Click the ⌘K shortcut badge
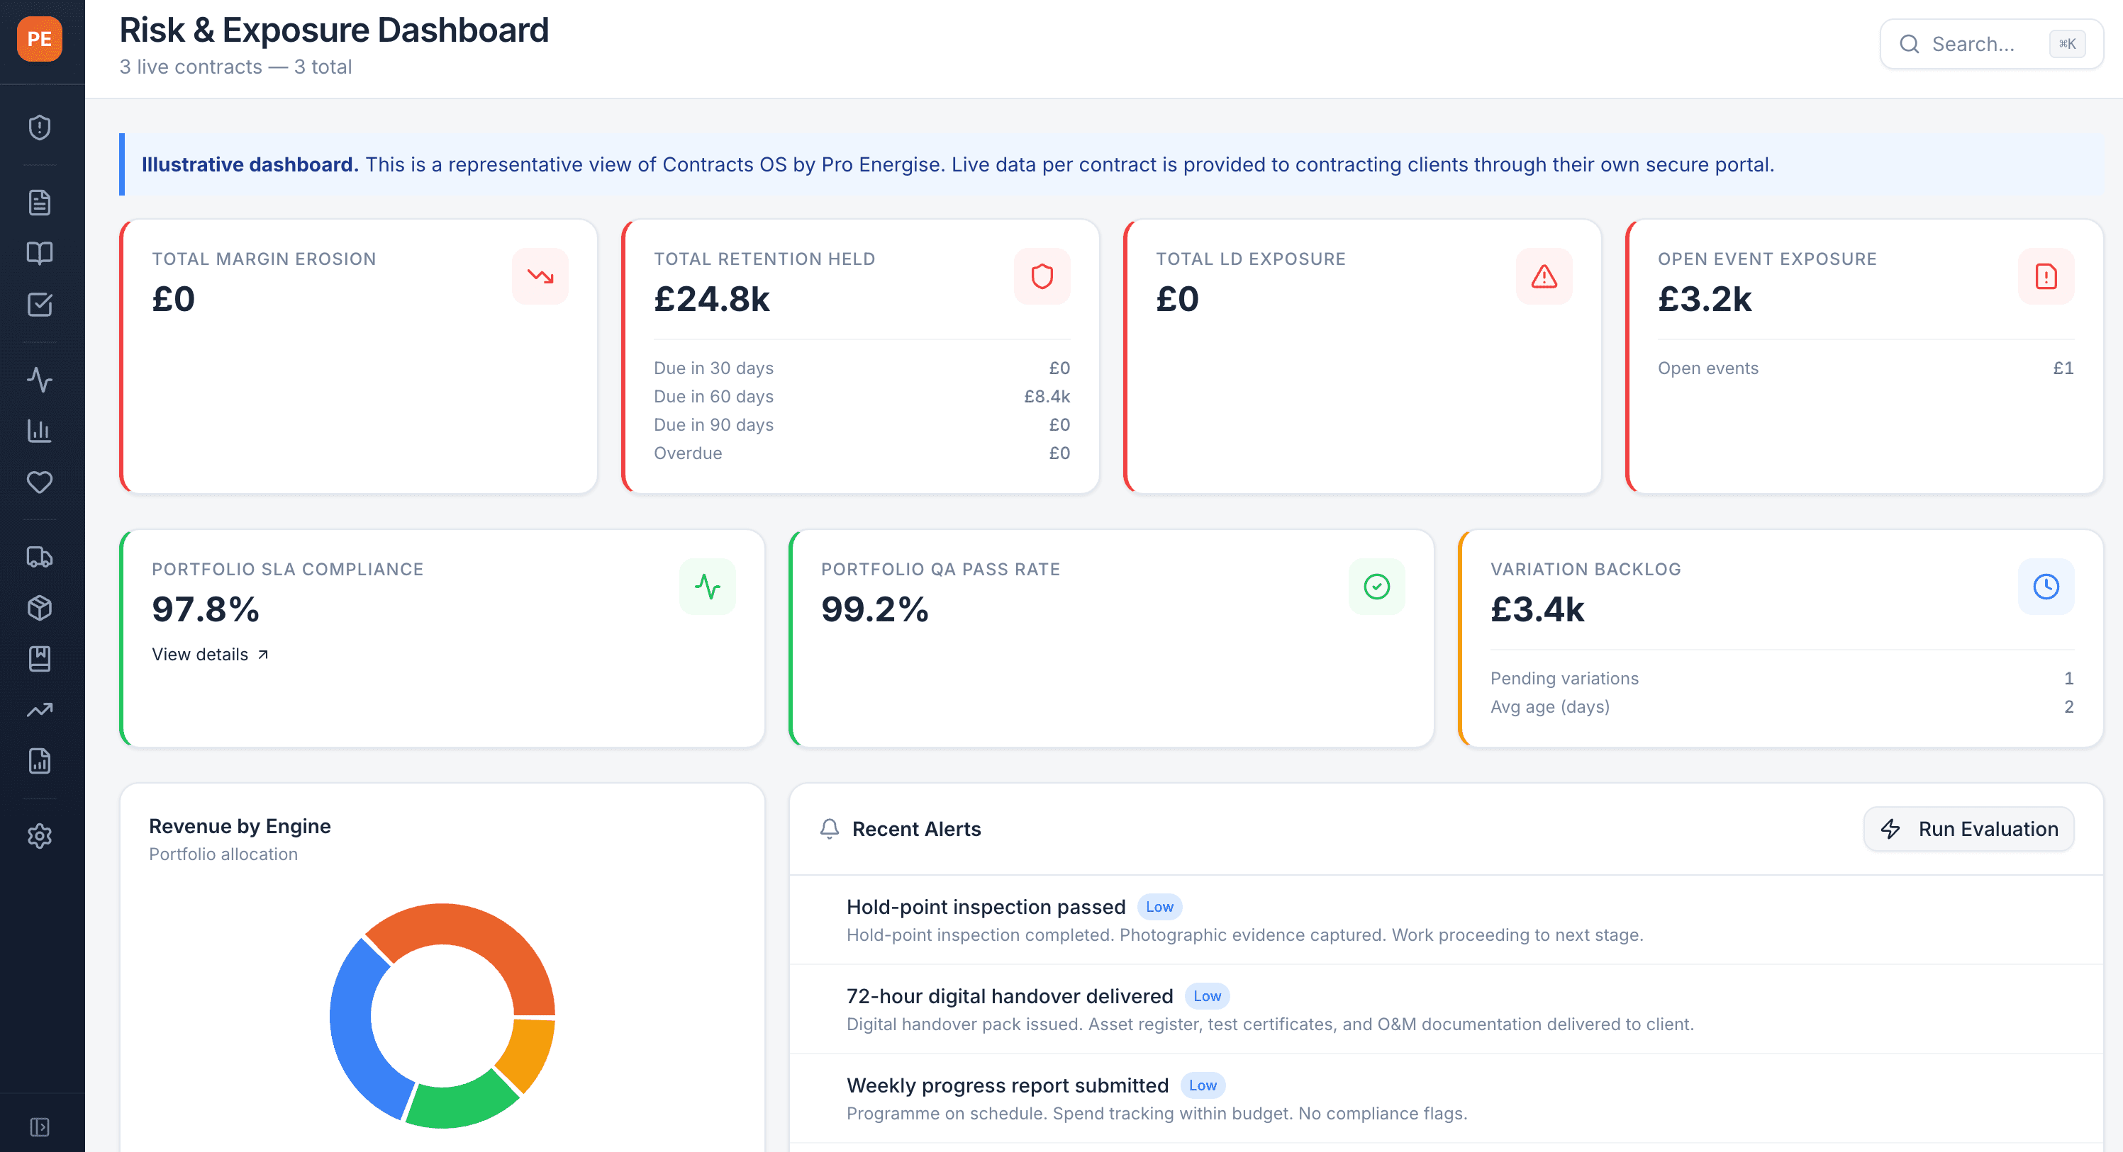Image resolution: width=2123 pixels, height=1152 pixels. point(2067,45)
